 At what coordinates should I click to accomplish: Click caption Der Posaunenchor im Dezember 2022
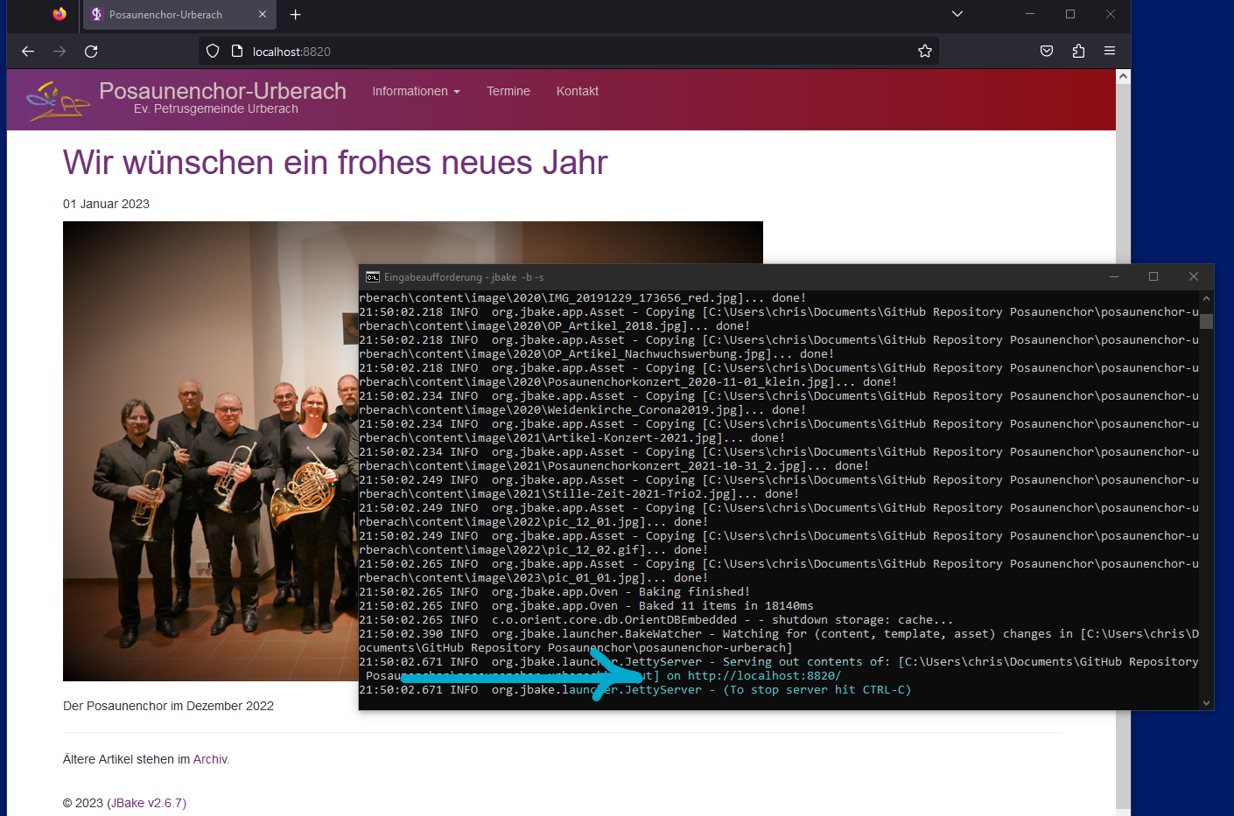point(168,706)
